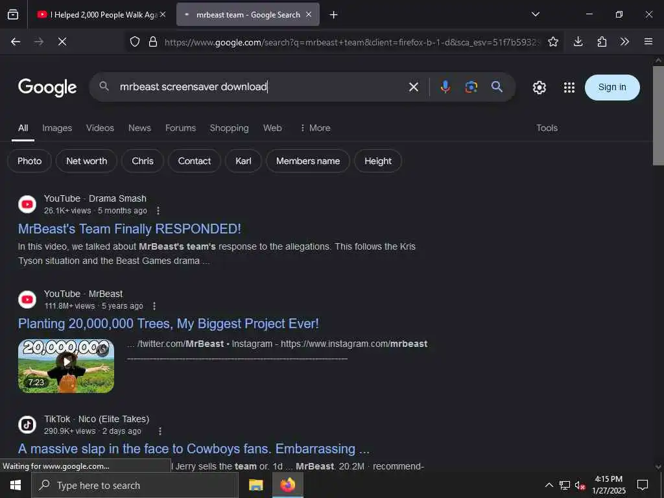664x498 pixels.
Task: Switch to Images results tab
Action: 57,128
